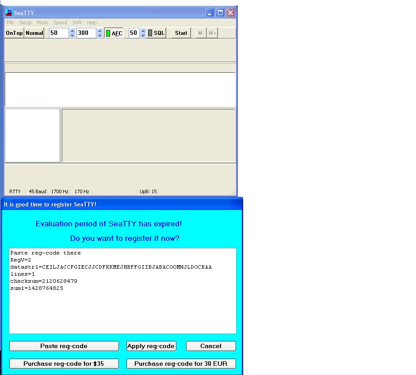Screen dimensions: 416x375
Task: Click the resize grip of SeaTTY window
Action: pyautogui.click(x=233, y=192)
